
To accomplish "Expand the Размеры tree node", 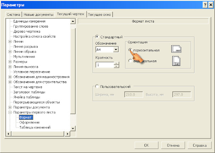I will point(10,62).
